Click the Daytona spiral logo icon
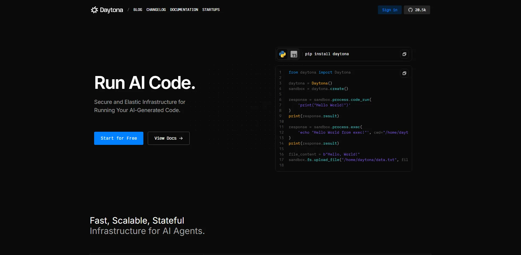Image resolution: width=521 pixels, height=255 pixels. point(94,10)
